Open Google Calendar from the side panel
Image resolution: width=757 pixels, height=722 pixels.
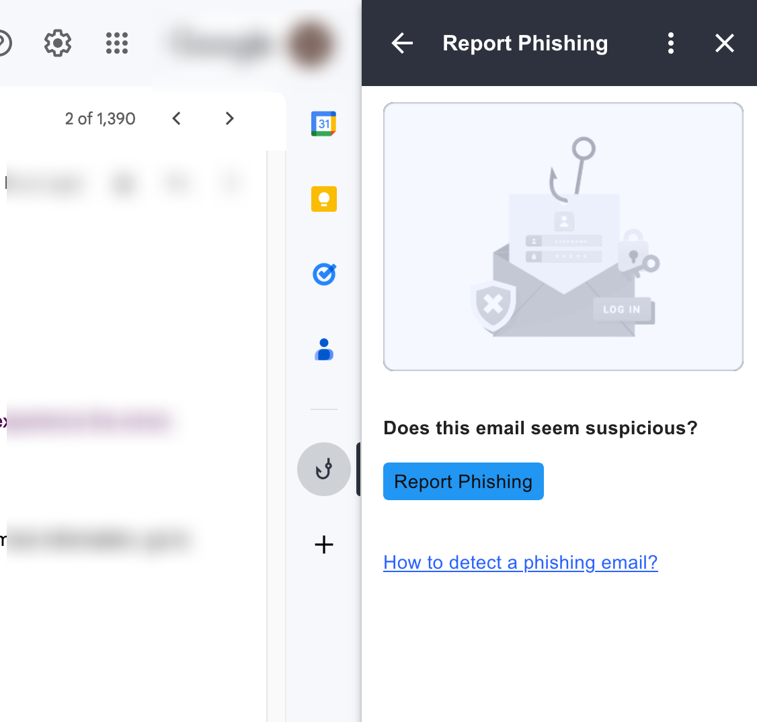point(324,123)
